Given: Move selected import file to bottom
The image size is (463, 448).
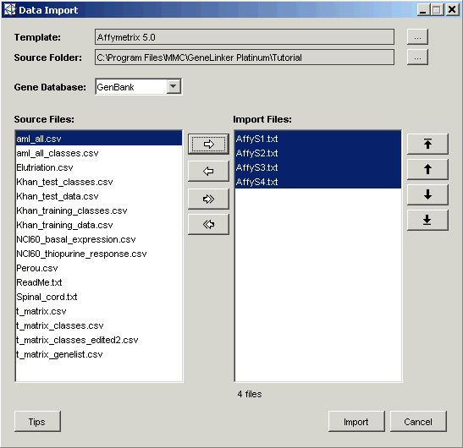Looking at the screenshot, I should point(427,220).
